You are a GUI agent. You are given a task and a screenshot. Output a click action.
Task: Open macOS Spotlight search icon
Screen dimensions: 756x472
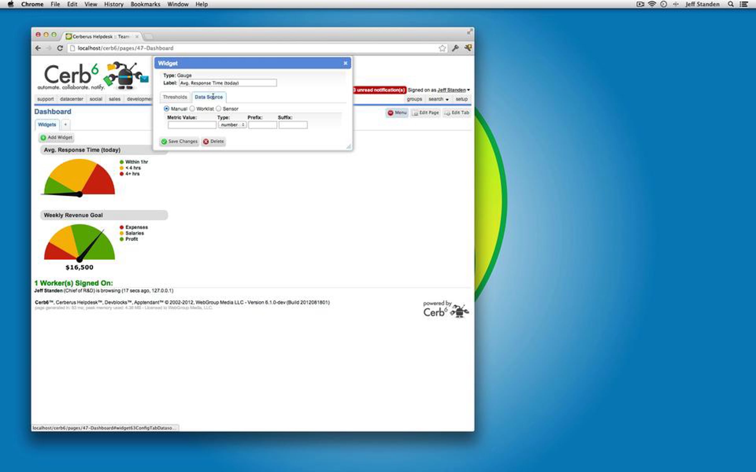click(731, 4)
